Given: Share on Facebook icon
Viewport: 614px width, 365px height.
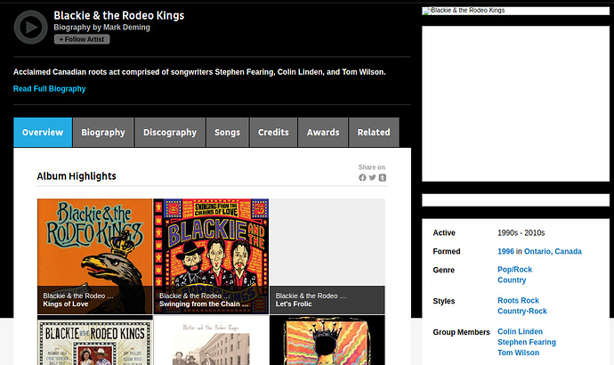Looking at the screenshot, I should click(x=362, y=178).
